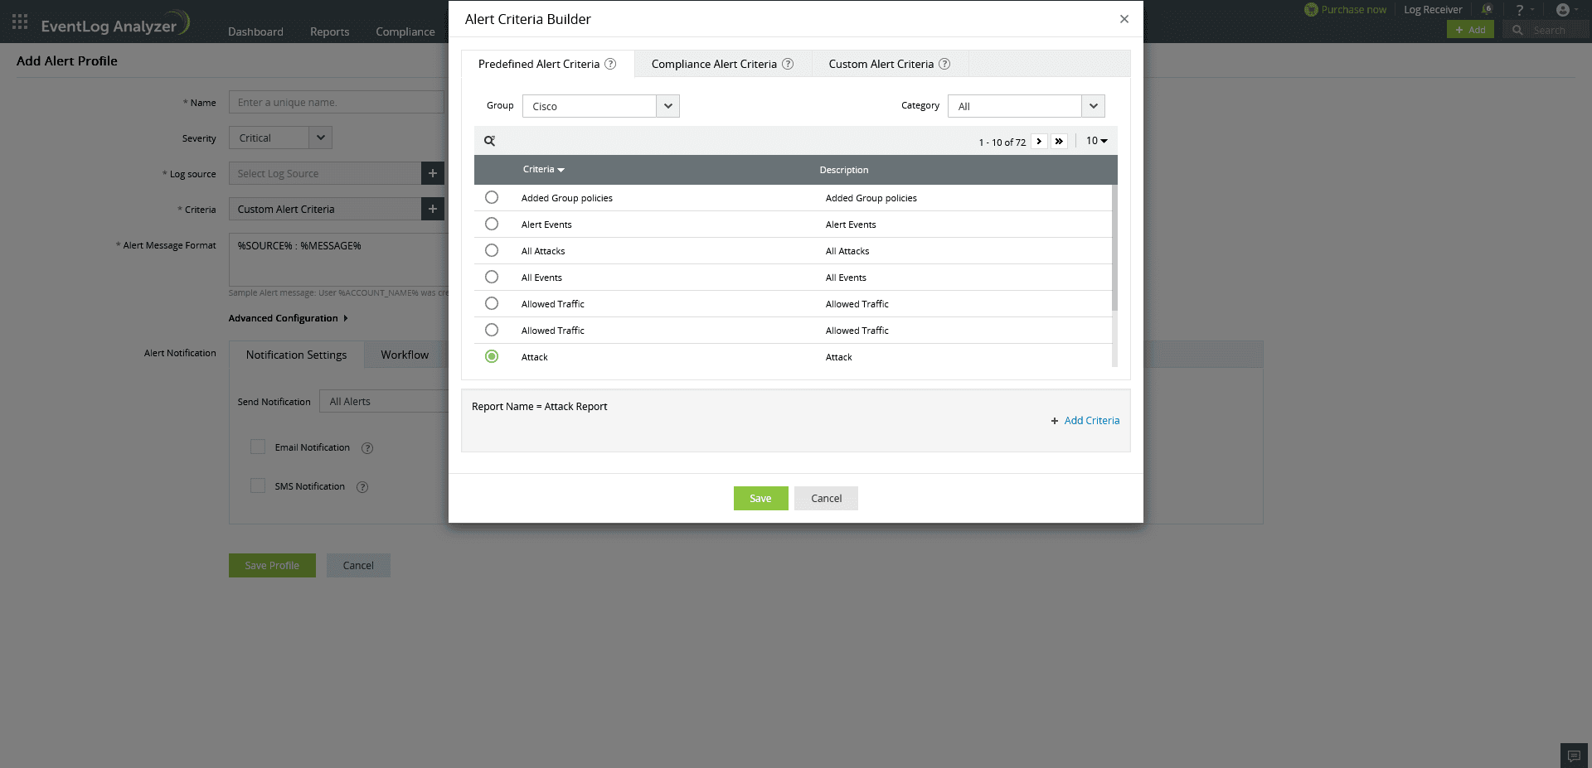
Task: Click the green Add button in header
Action: pyautogui.click(x=1470, y=30)
